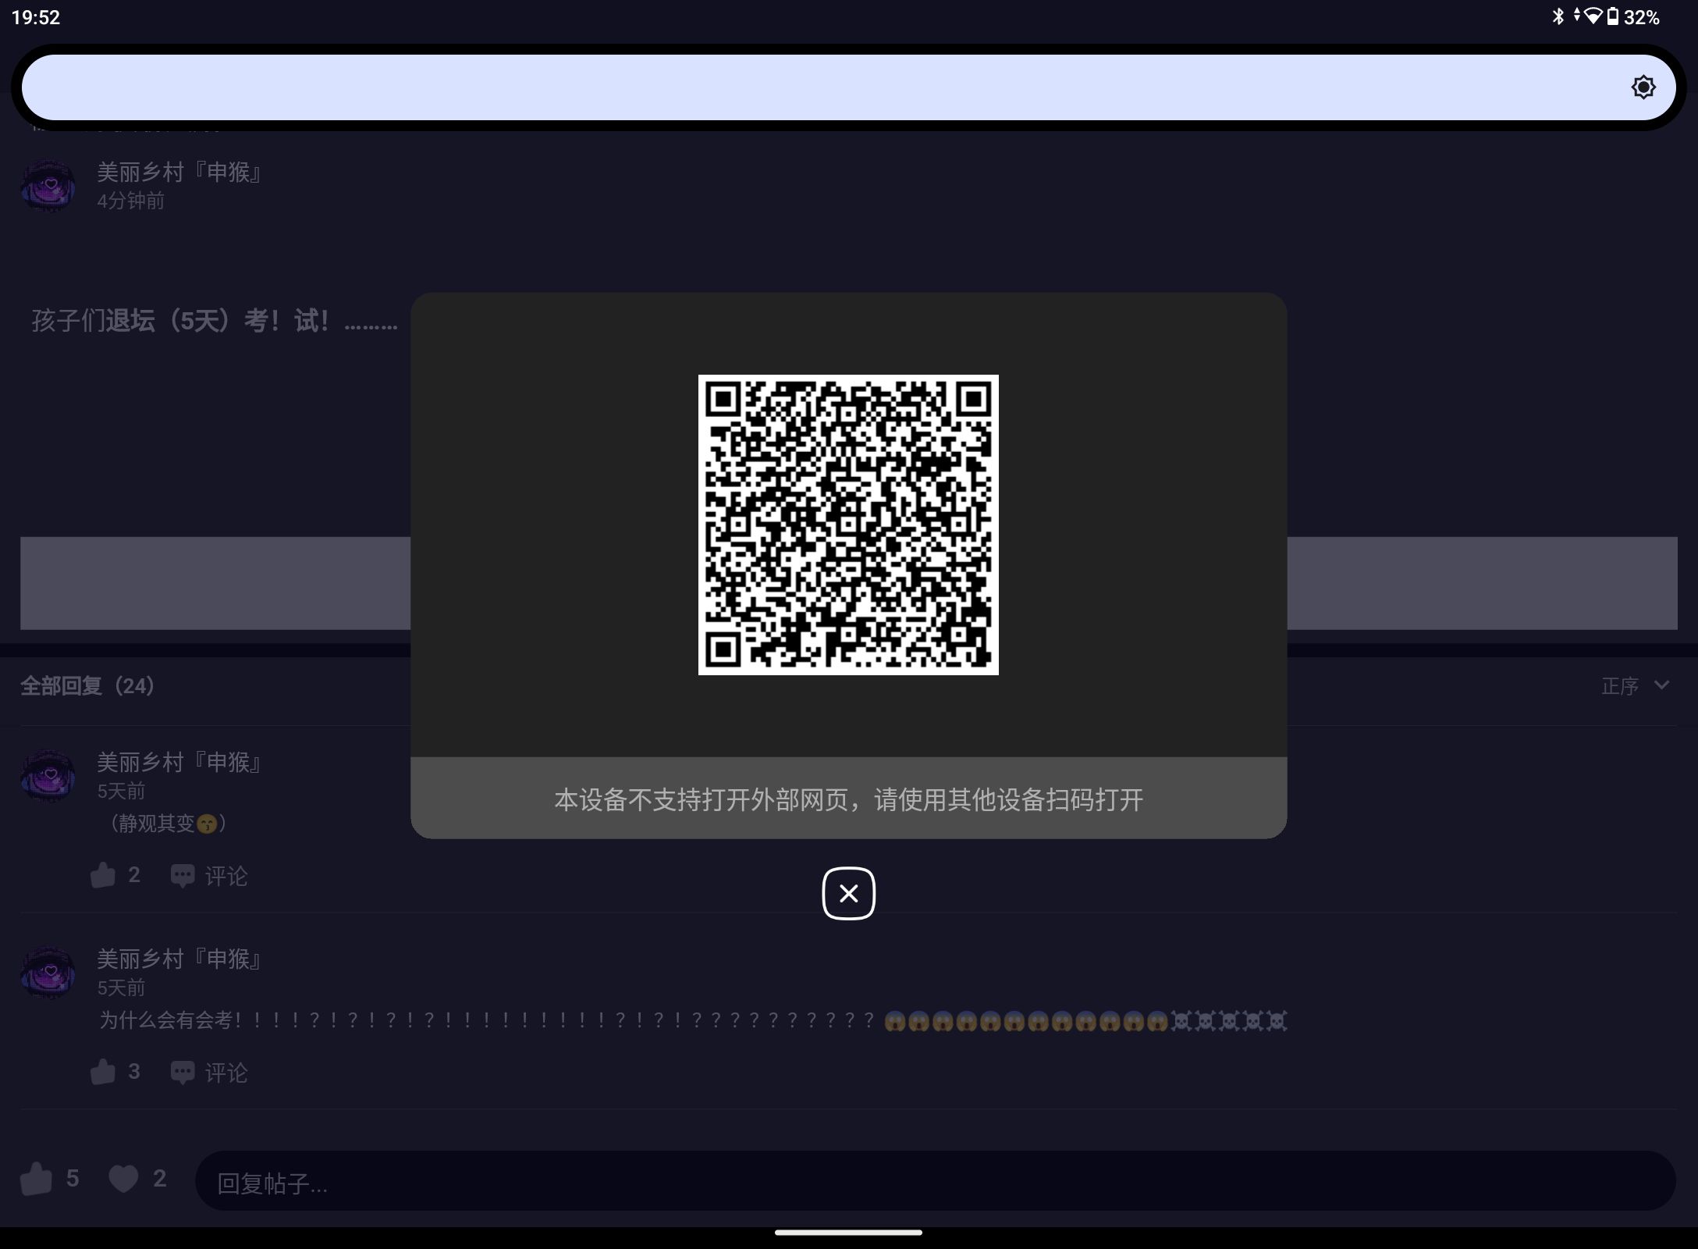Tap the post title 孩子们退坛（5天）考！试！
Image resolution: width=1698 pixels, height=1249 pixels.
coord(215,321)
